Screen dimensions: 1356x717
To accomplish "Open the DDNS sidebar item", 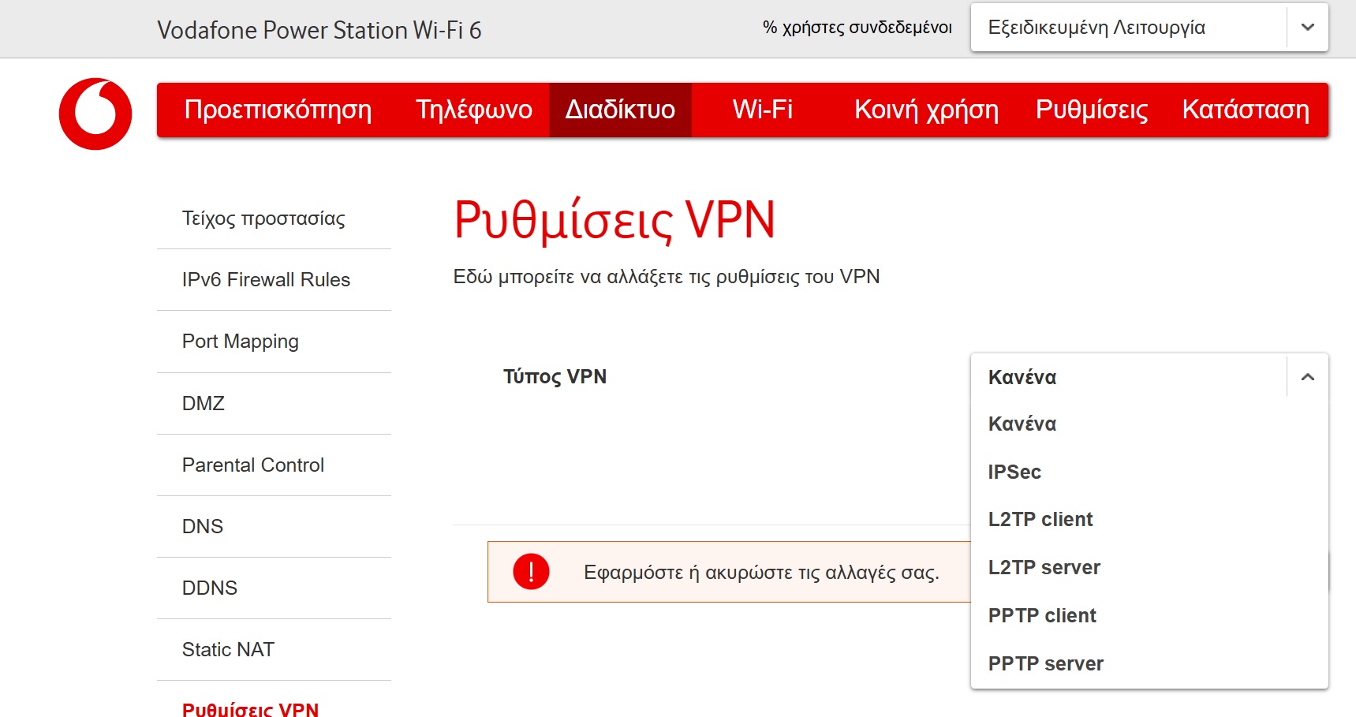I will coord(210,588).
